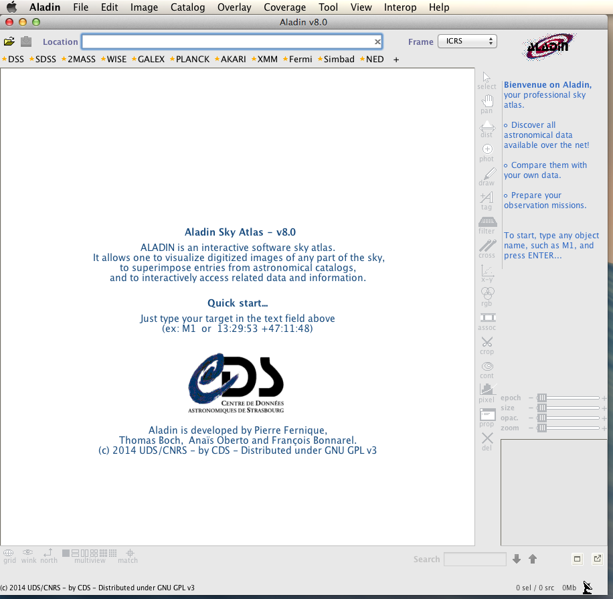The width and height of the screenshot is (613, 599).
Task: Detach view with external window icon
Action: [x=598, y=558]
